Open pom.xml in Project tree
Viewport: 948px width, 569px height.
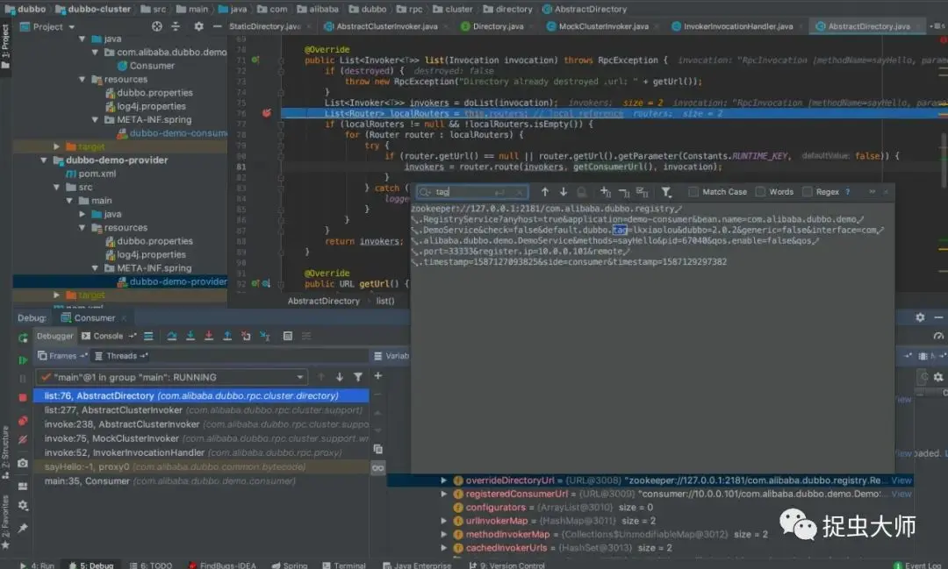90,174
